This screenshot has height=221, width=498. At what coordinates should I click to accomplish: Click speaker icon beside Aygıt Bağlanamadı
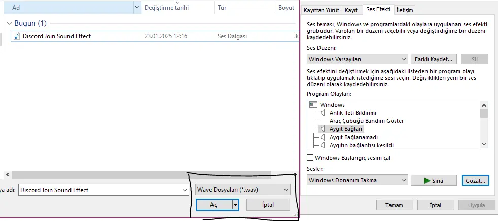point(323,137)
